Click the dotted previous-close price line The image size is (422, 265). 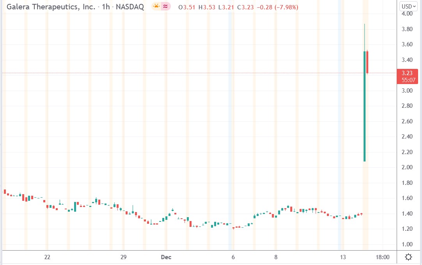click(x=195, y=73)
